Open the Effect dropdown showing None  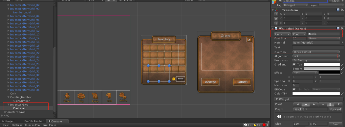305,73
